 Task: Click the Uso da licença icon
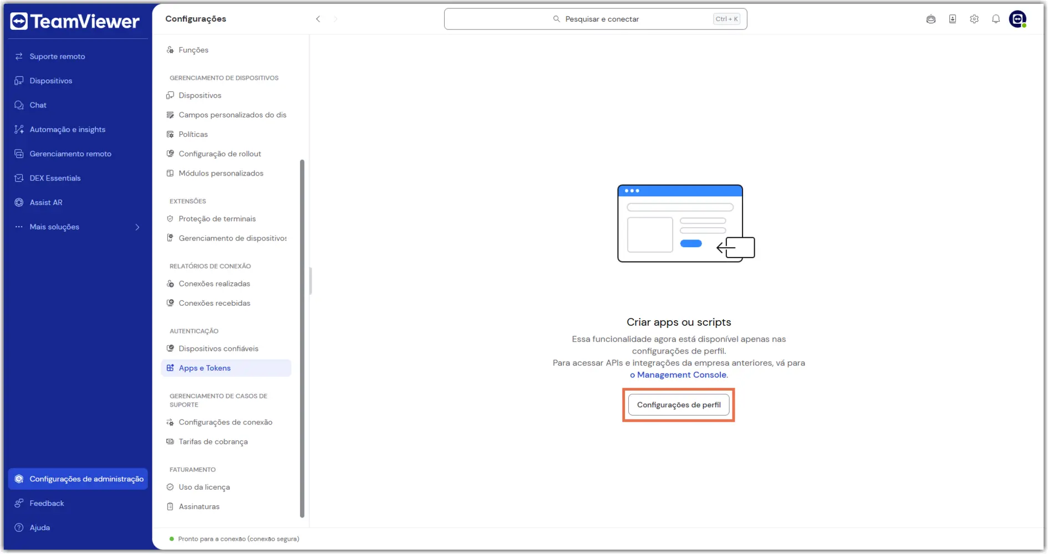[170, 488]
